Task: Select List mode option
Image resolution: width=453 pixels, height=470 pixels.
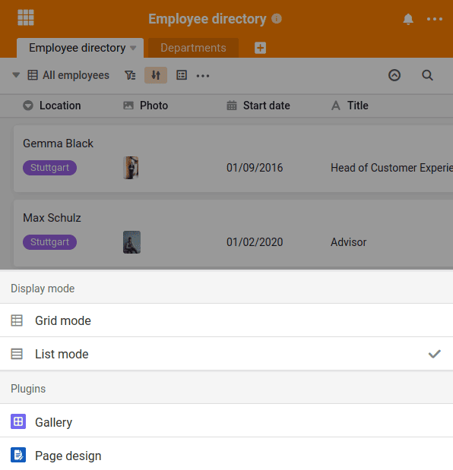Action: tap(226, 354)
